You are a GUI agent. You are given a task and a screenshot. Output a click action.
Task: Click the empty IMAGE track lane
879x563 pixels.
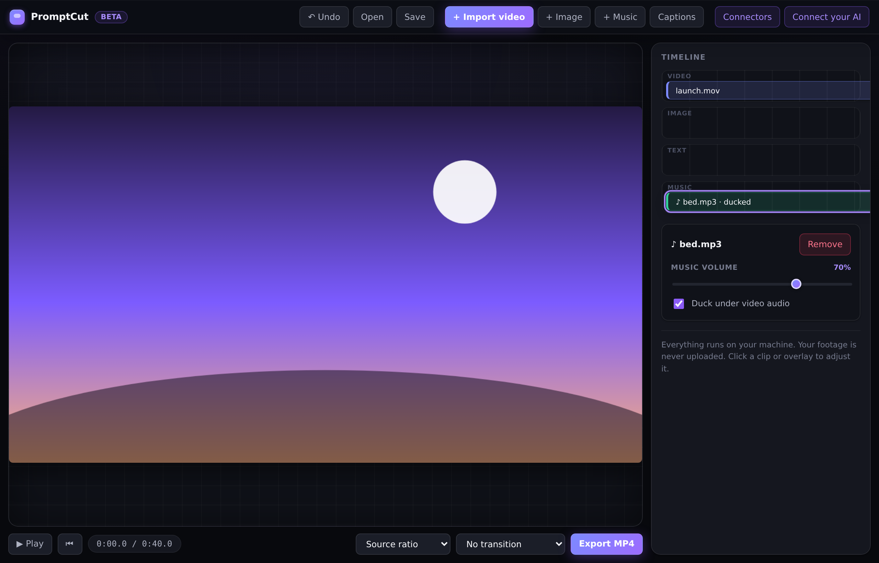(761, 123)
